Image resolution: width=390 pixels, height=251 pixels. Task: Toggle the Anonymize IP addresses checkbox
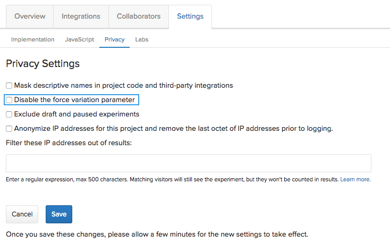[9, 129]
